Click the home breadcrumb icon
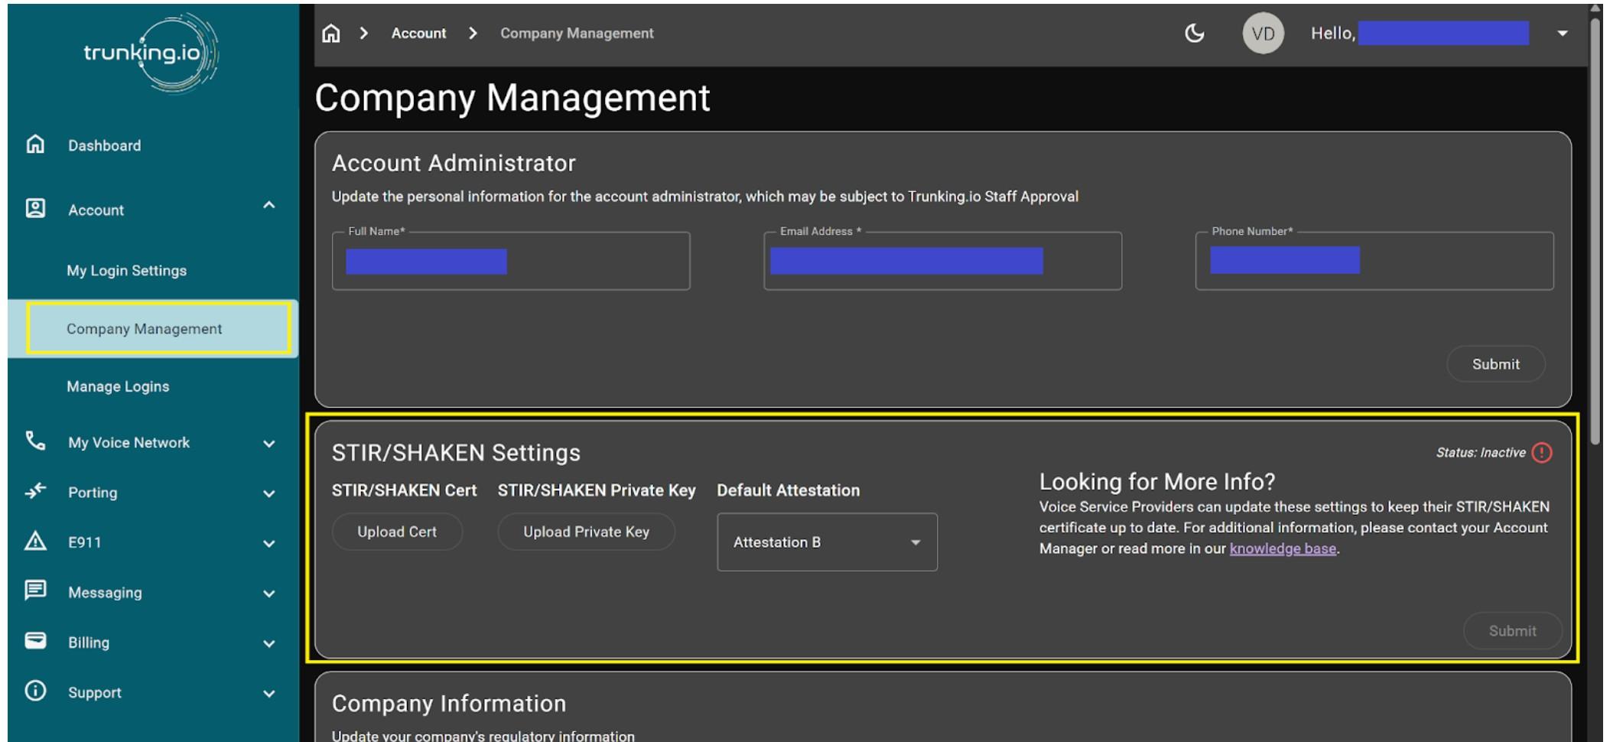The height and width of the screenshot is (742, 1610). click(x=330, y=34)
